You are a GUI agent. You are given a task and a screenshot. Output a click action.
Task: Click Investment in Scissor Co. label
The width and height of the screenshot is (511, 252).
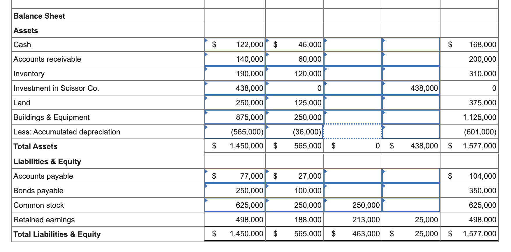[56, 88]
